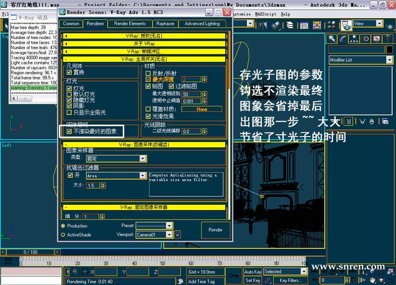
Task: Open the Utilities hammer tab icon
Action: [388, 39]
